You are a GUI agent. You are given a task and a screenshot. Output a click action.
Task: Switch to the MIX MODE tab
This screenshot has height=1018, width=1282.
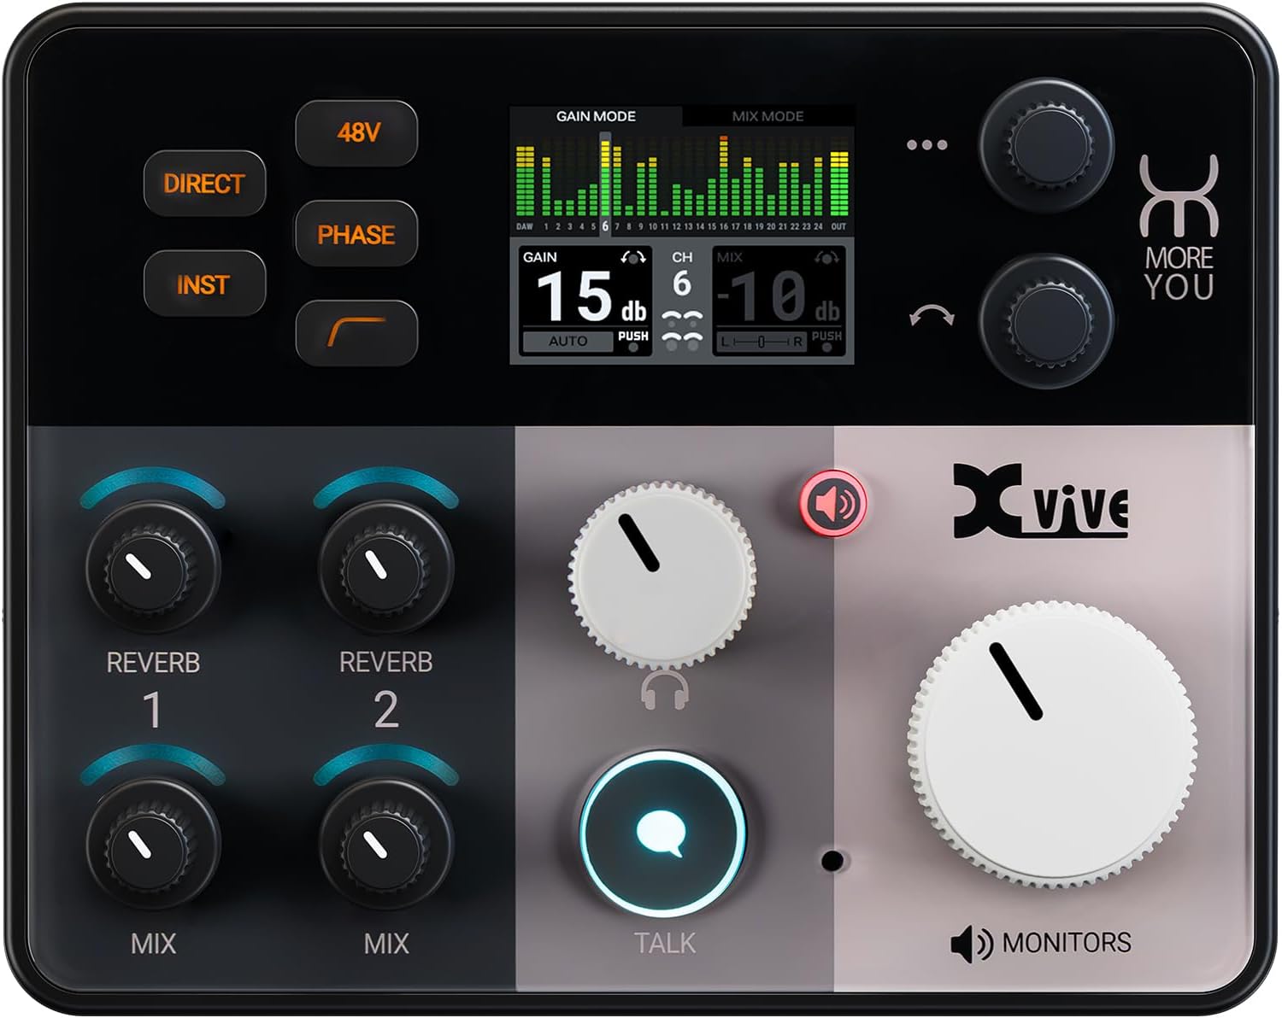click(x=768, y=117)
